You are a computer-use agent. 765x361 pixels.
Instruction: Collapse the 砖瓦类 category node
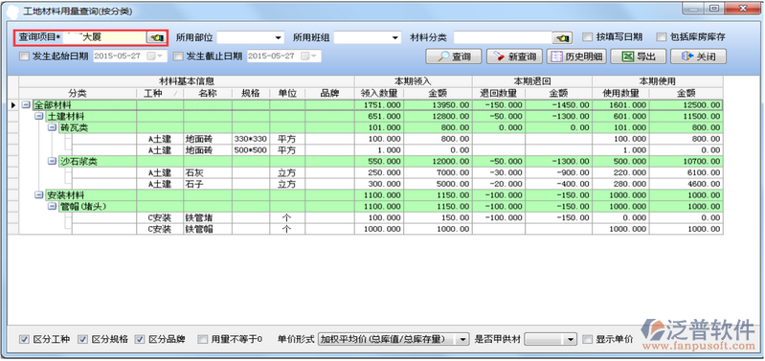[x=51, y=127]
